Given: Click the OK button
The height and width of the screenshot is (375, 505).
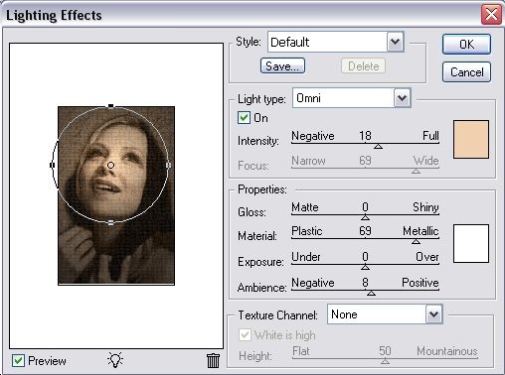Looking at the screenshot, I should pyautogui.click(x=466, y=44).
